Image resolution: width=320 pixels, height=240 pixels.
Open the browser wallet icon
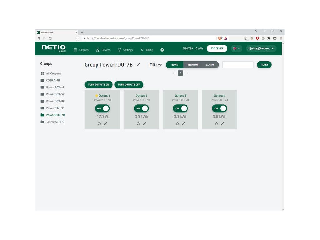pyautogui.click(x=275, y=38)
